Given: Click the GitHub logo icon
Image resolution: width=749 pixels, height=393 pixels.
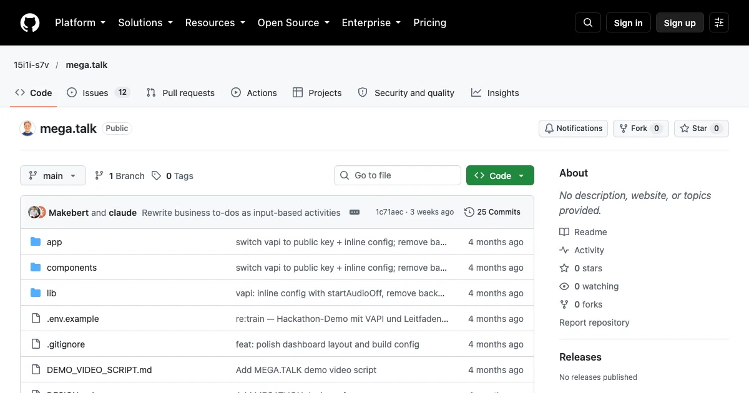Looking at the screenshot, I should (x=30, y=22).
